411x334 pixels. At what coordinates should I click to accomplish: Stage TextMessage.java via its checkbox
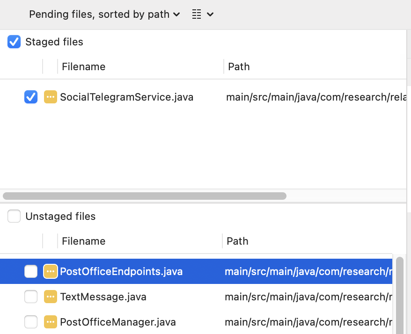point(31,297)
